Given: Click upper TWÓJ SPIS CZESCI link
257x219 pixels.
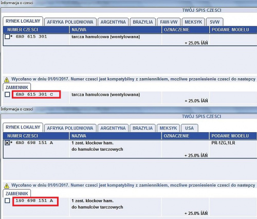Looking at the screenshot, I should 201,10.
